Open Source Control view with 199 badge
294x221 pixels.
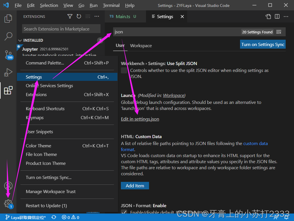8,55
